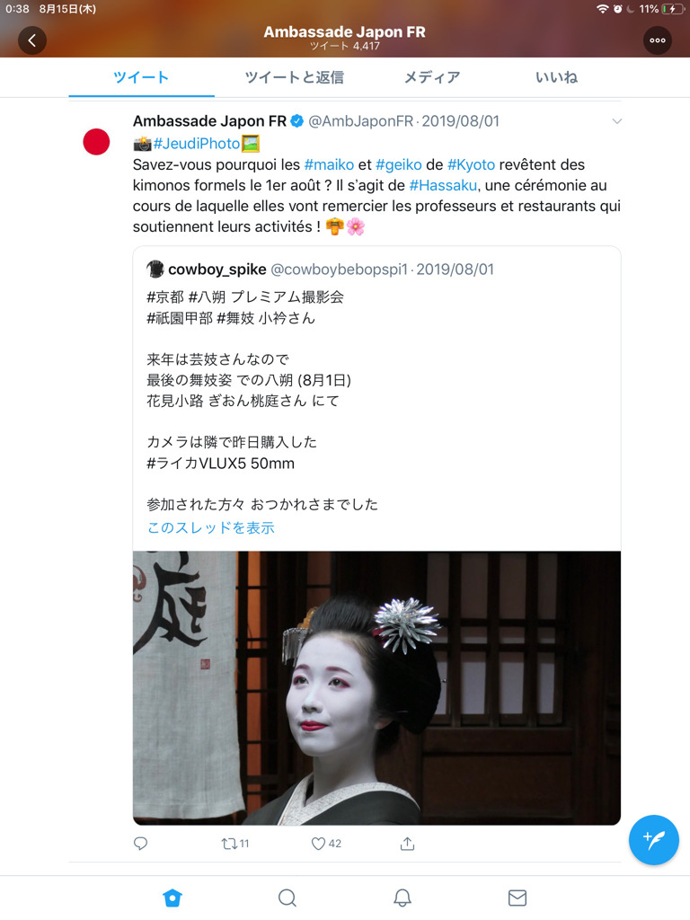Open the いいね tab

coord(557,77)
